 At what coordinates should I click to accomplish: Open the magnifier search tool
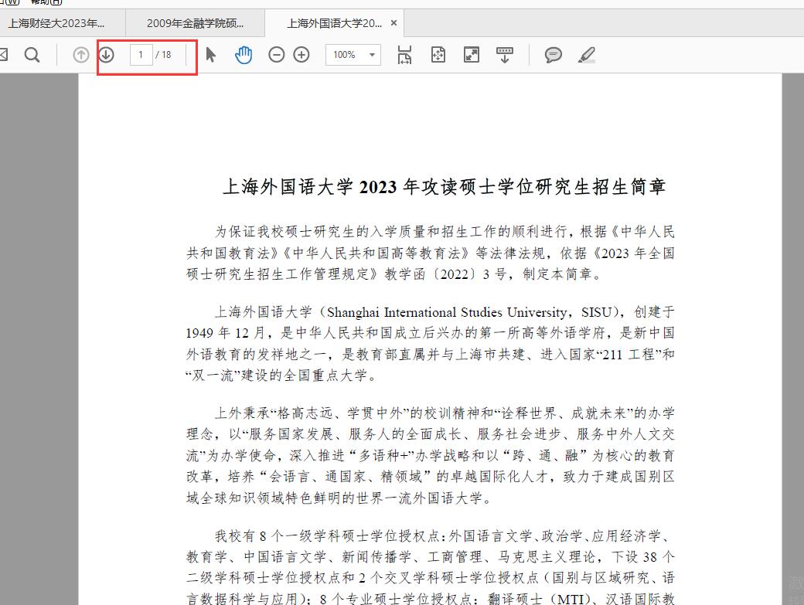32,54
